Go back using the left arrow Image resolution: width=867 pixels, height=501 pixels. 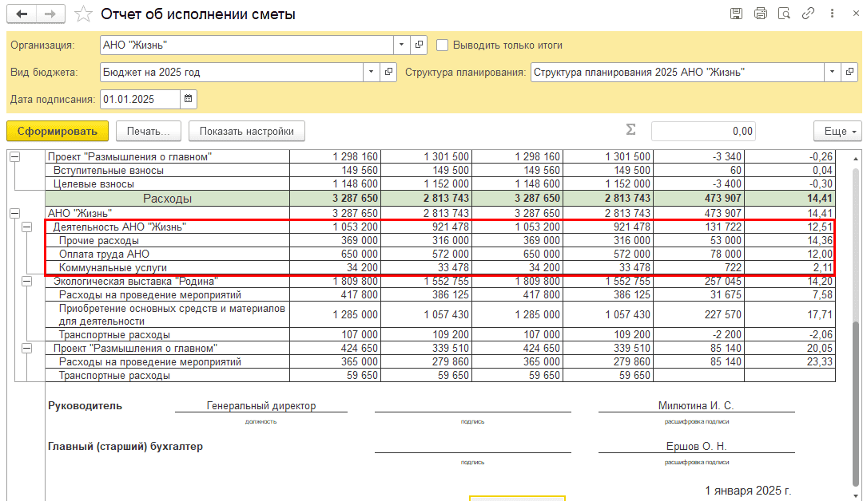click(x=22, y=14)
